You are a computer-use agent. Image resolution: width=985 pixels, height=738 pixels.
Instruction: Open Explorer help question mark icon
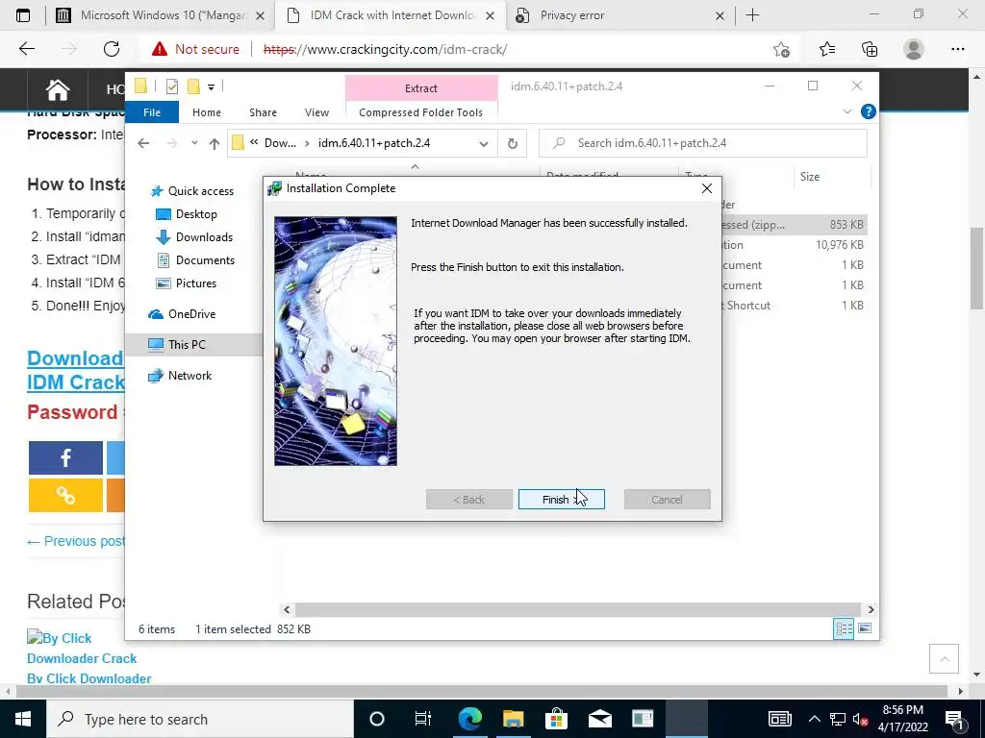pyautogui.click(x=869, y=111)
